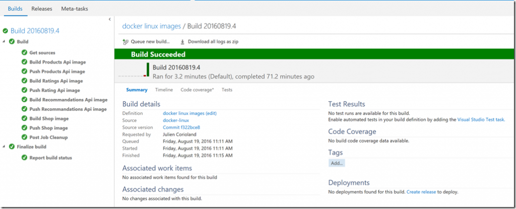Screen dimensions: 516x209
Task: Select Build Products Api image step
Action: tap(57, 62)
